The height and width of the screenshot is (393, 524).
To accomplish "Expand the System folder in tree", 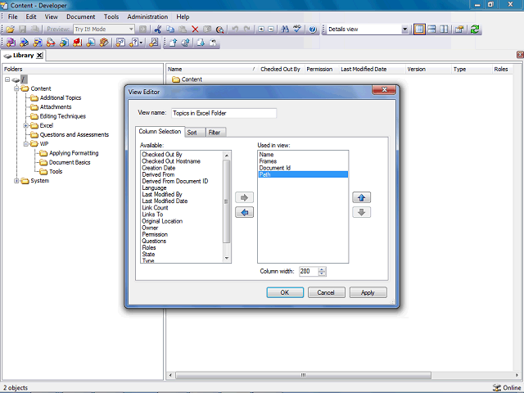I will pos(16,181).
